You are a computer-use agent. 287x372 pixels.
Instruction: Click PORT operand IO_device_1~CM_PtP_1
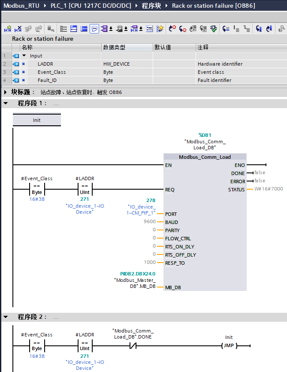(x=142, y=210)
